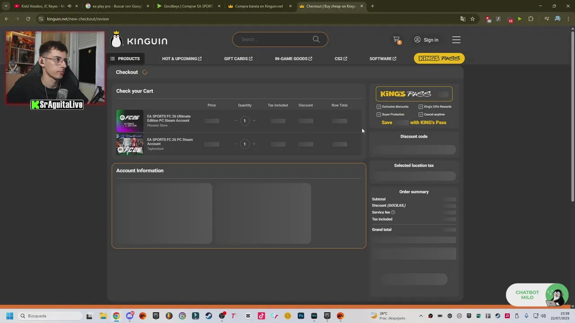This screenshot has height=323, width=575.
Task: Increase quantity of FC 26 PC Steam Account
Action: 254,144
